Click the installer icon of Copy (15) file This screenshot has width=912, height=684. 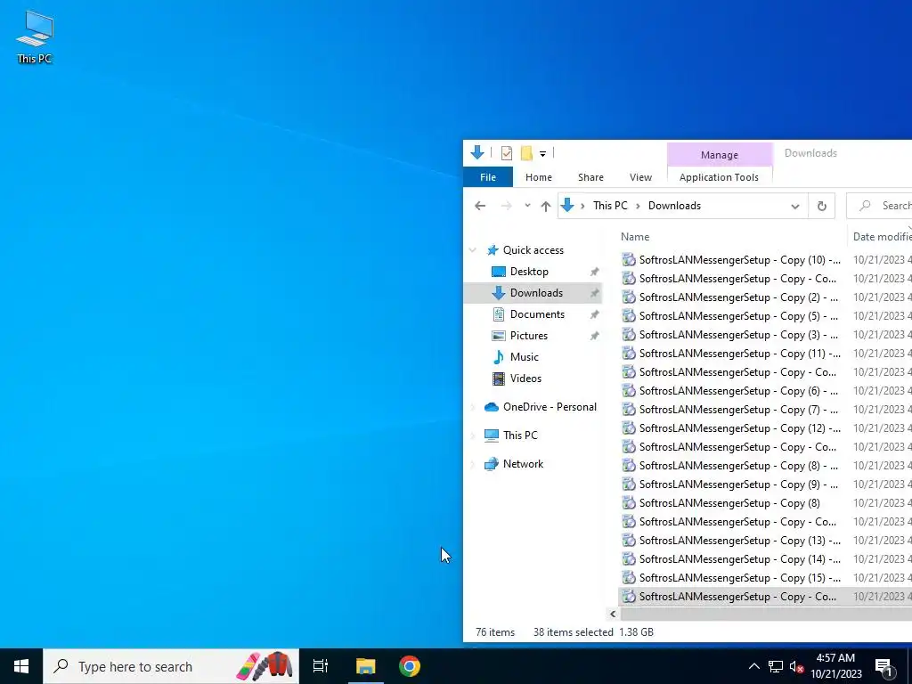tap(628, 577)
